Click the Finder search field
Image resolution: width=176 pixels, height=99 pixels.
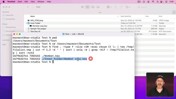[155, 7]
